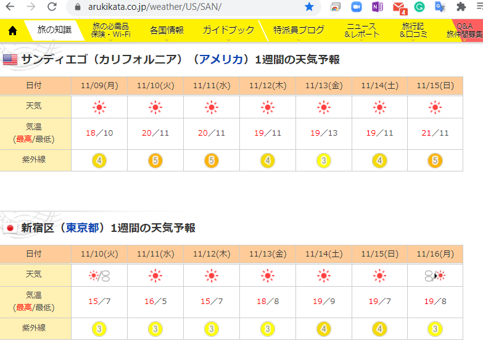
Task: Click the cast/media extension icon
Action: pyautogui.click(x=336, y=7)
